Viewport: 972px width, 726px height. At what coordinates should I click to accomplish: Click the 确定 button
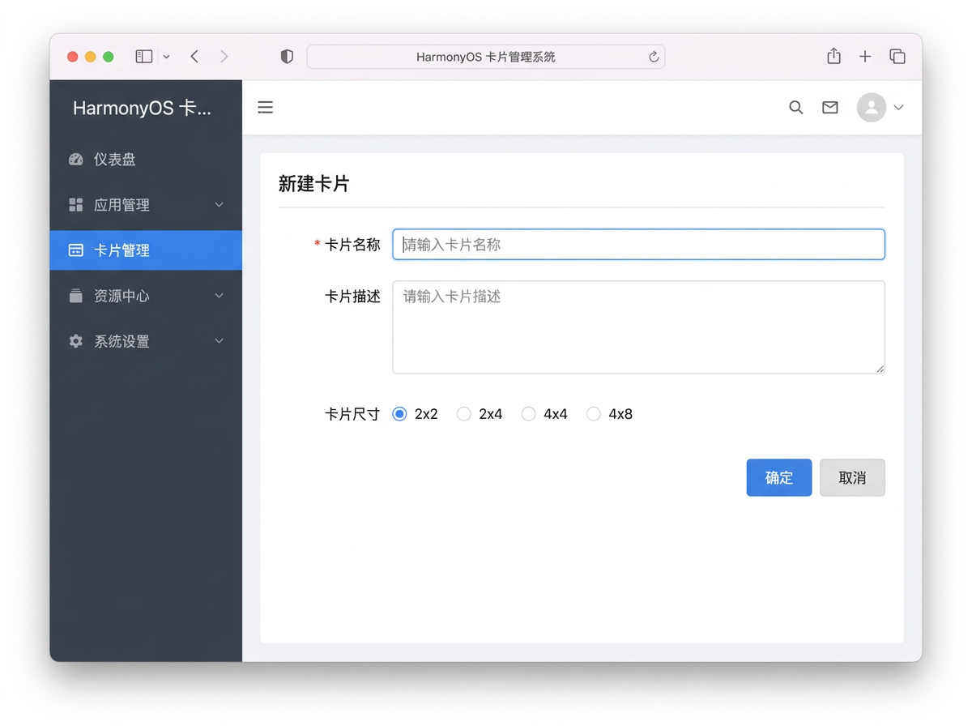(x=779, y=478)
